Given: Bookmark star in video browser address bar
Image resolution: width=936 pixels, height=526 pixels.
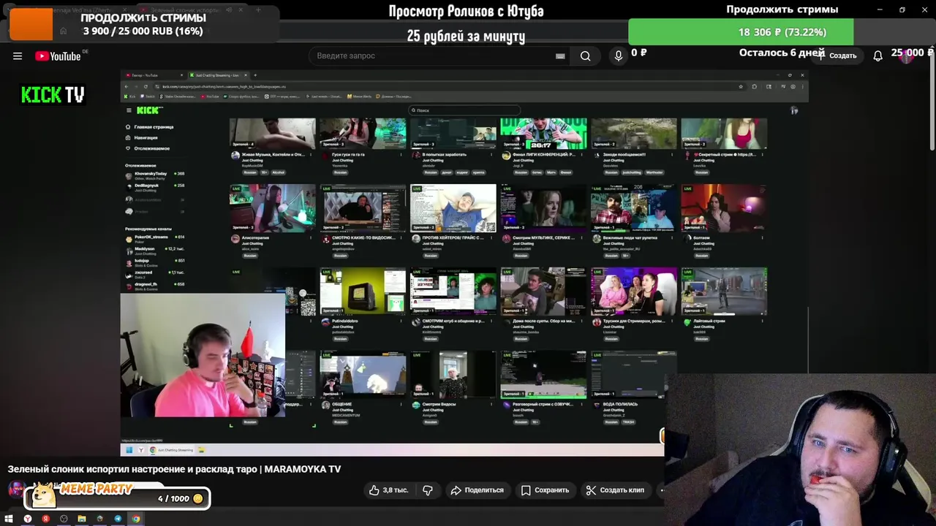Looking at the screenshot, I should click(741, 86).
